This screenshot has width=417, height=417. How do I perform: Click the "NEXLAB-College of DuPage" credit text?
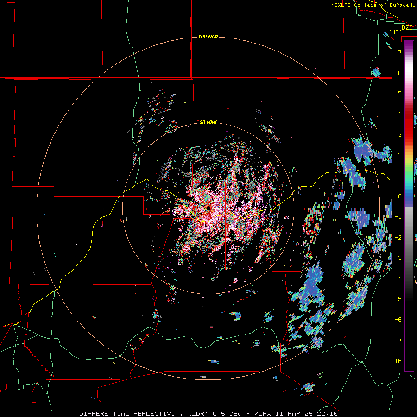point(371,5)
